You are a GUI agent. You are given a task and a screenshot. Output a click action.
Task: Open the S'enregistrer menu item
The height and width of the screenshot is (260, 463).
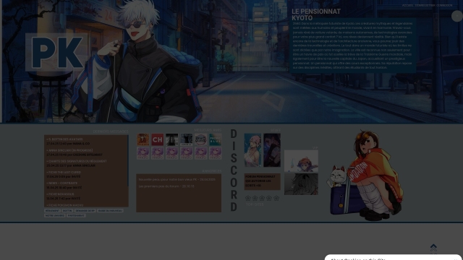coord(425,5)
